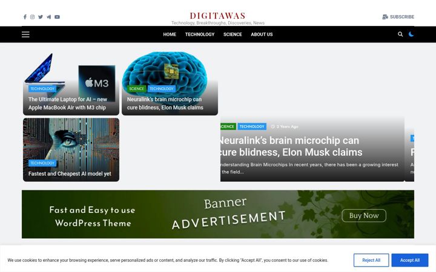Click '2 Years Ago' date in slider
This screenshot has height=272, width=436.
point(285,126)
